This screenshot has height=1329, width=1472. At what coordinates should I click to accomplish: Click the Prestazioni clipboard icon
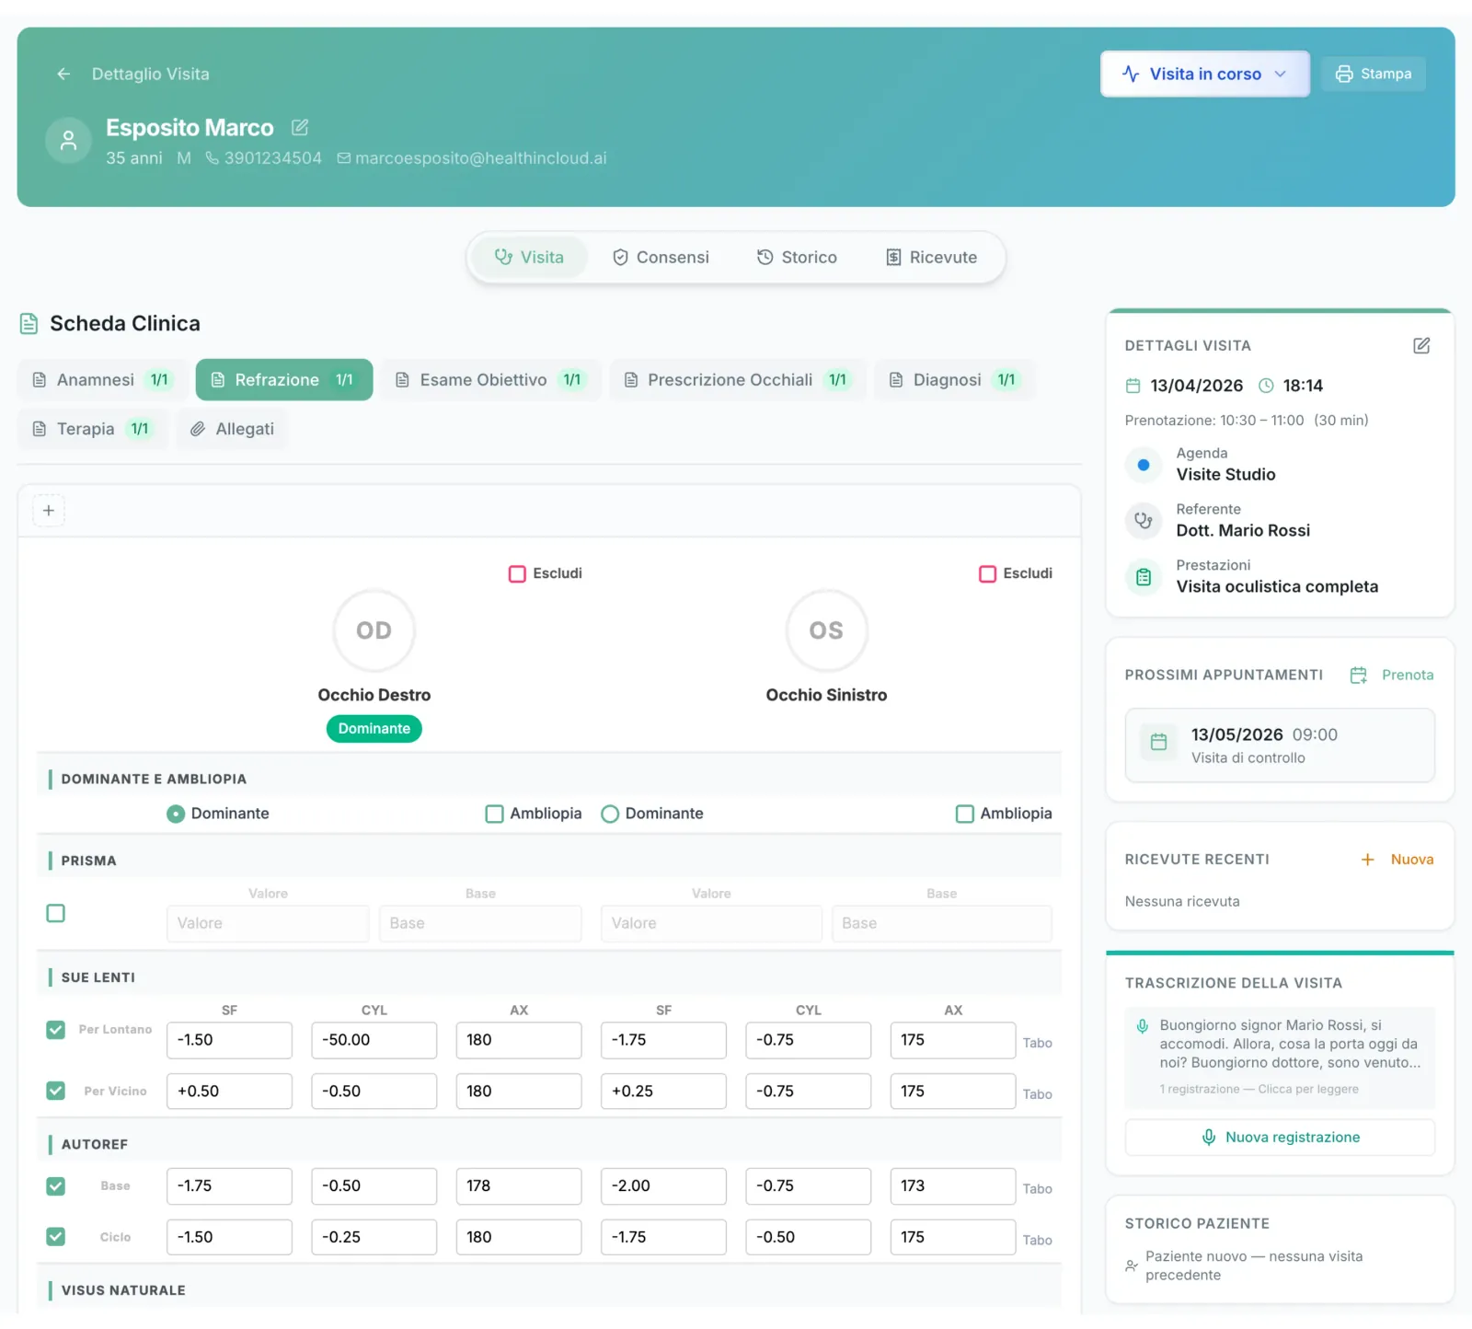click(1144, 577)
